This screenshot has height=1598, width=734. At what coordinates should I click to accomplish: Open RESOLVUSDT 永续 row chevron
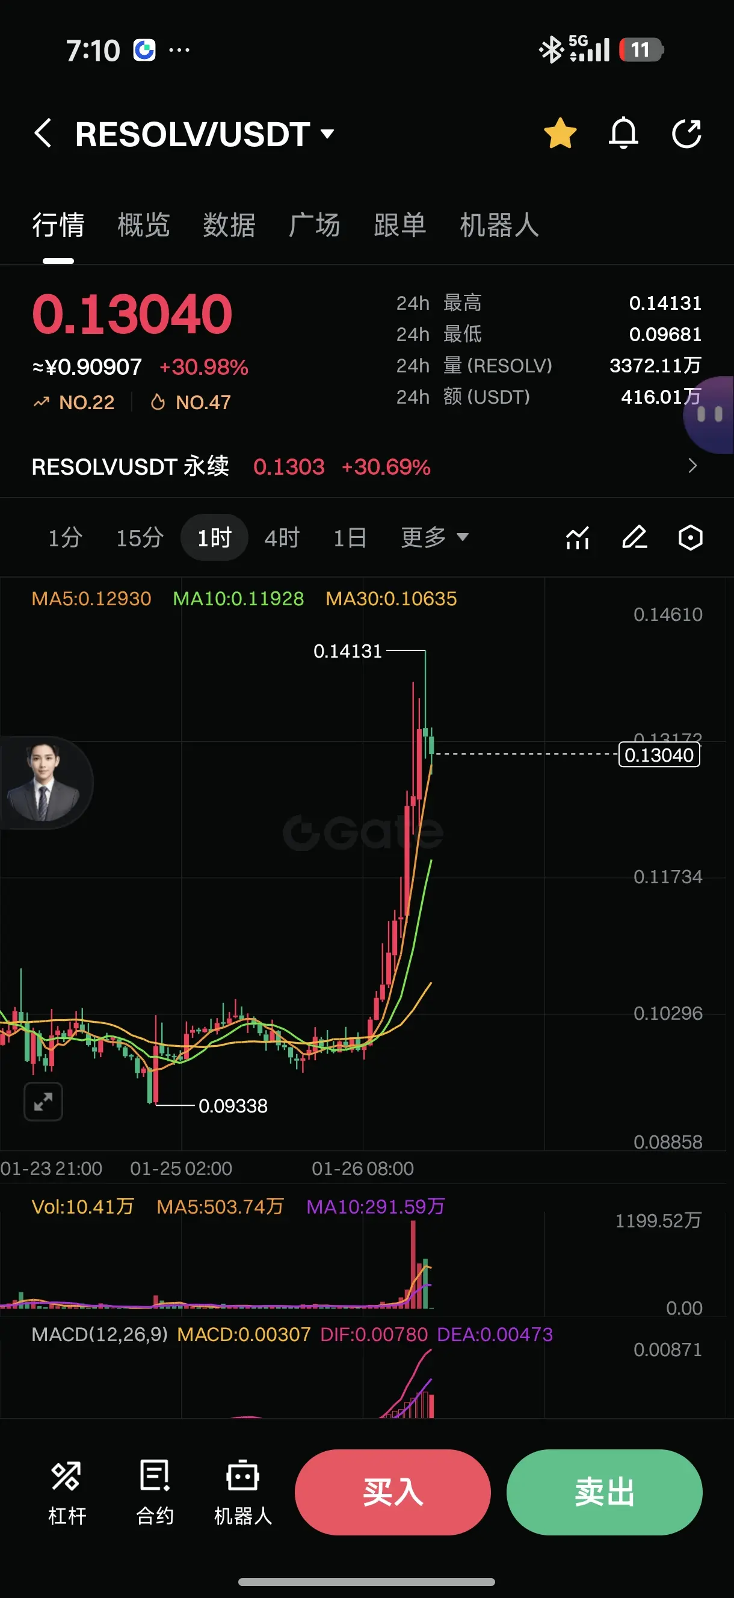point(693,466)
